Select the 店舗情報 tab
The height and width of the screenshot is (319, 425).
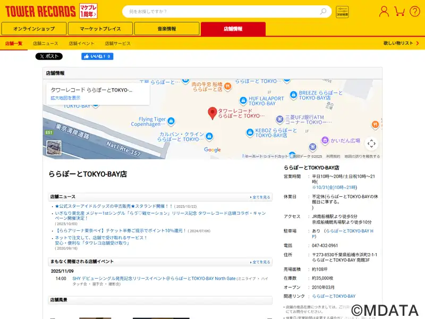(x=233, y=29)
